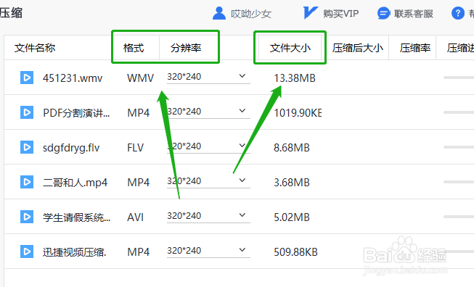Select file name 迅捷视频压缩.

(74, 252)
